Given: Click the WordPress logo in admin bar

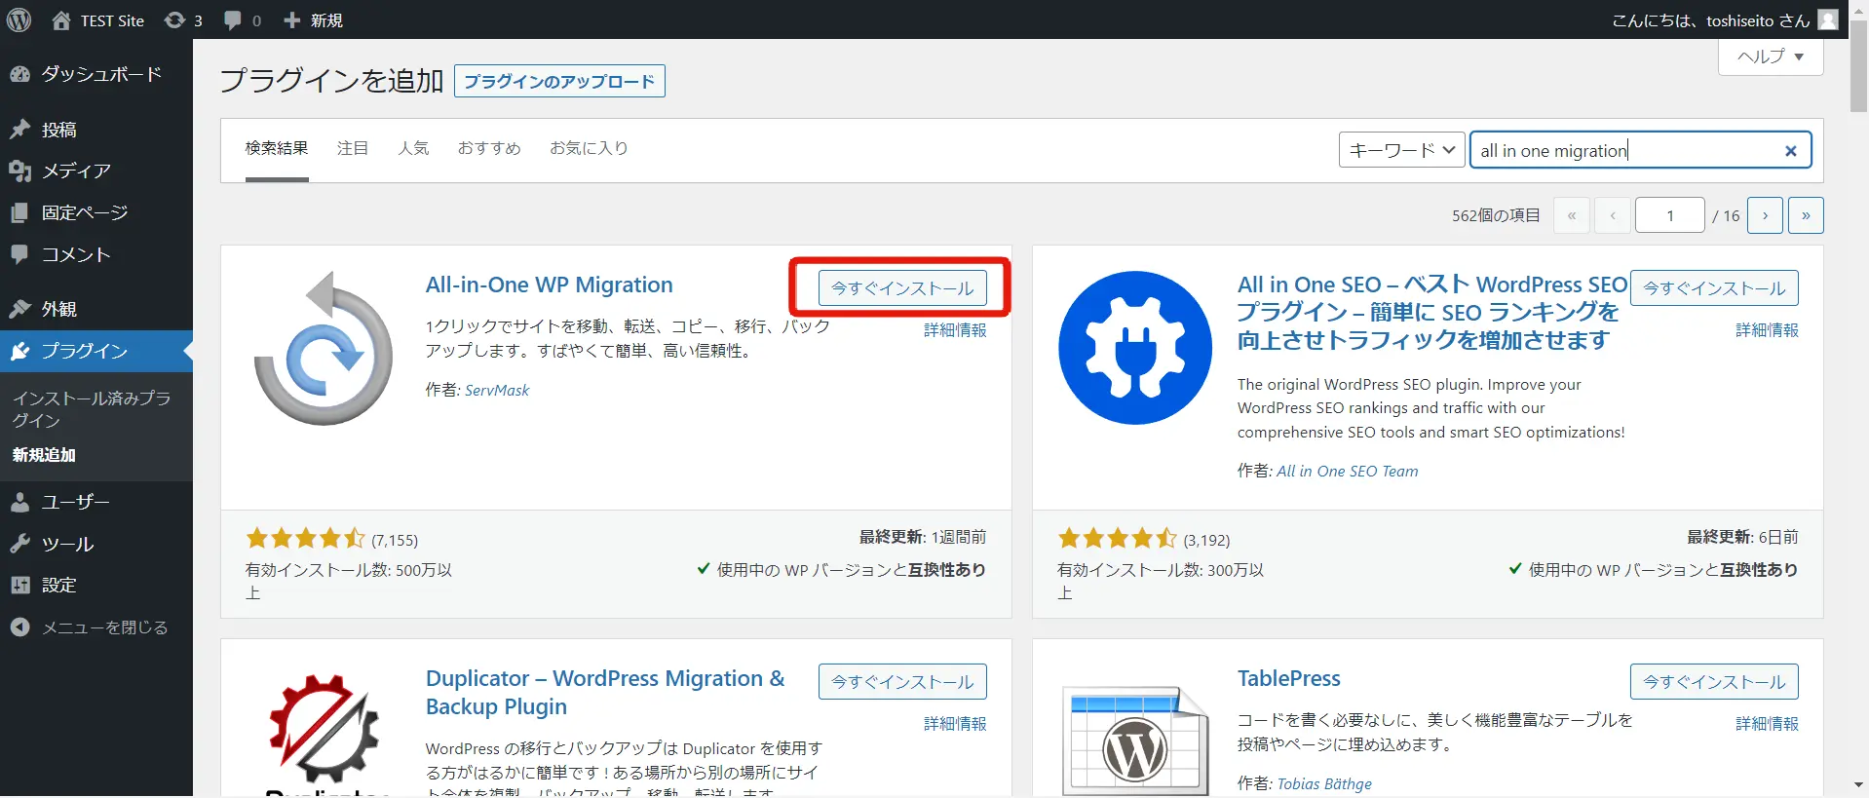Looking at the screenshot, I should point(19,19).
